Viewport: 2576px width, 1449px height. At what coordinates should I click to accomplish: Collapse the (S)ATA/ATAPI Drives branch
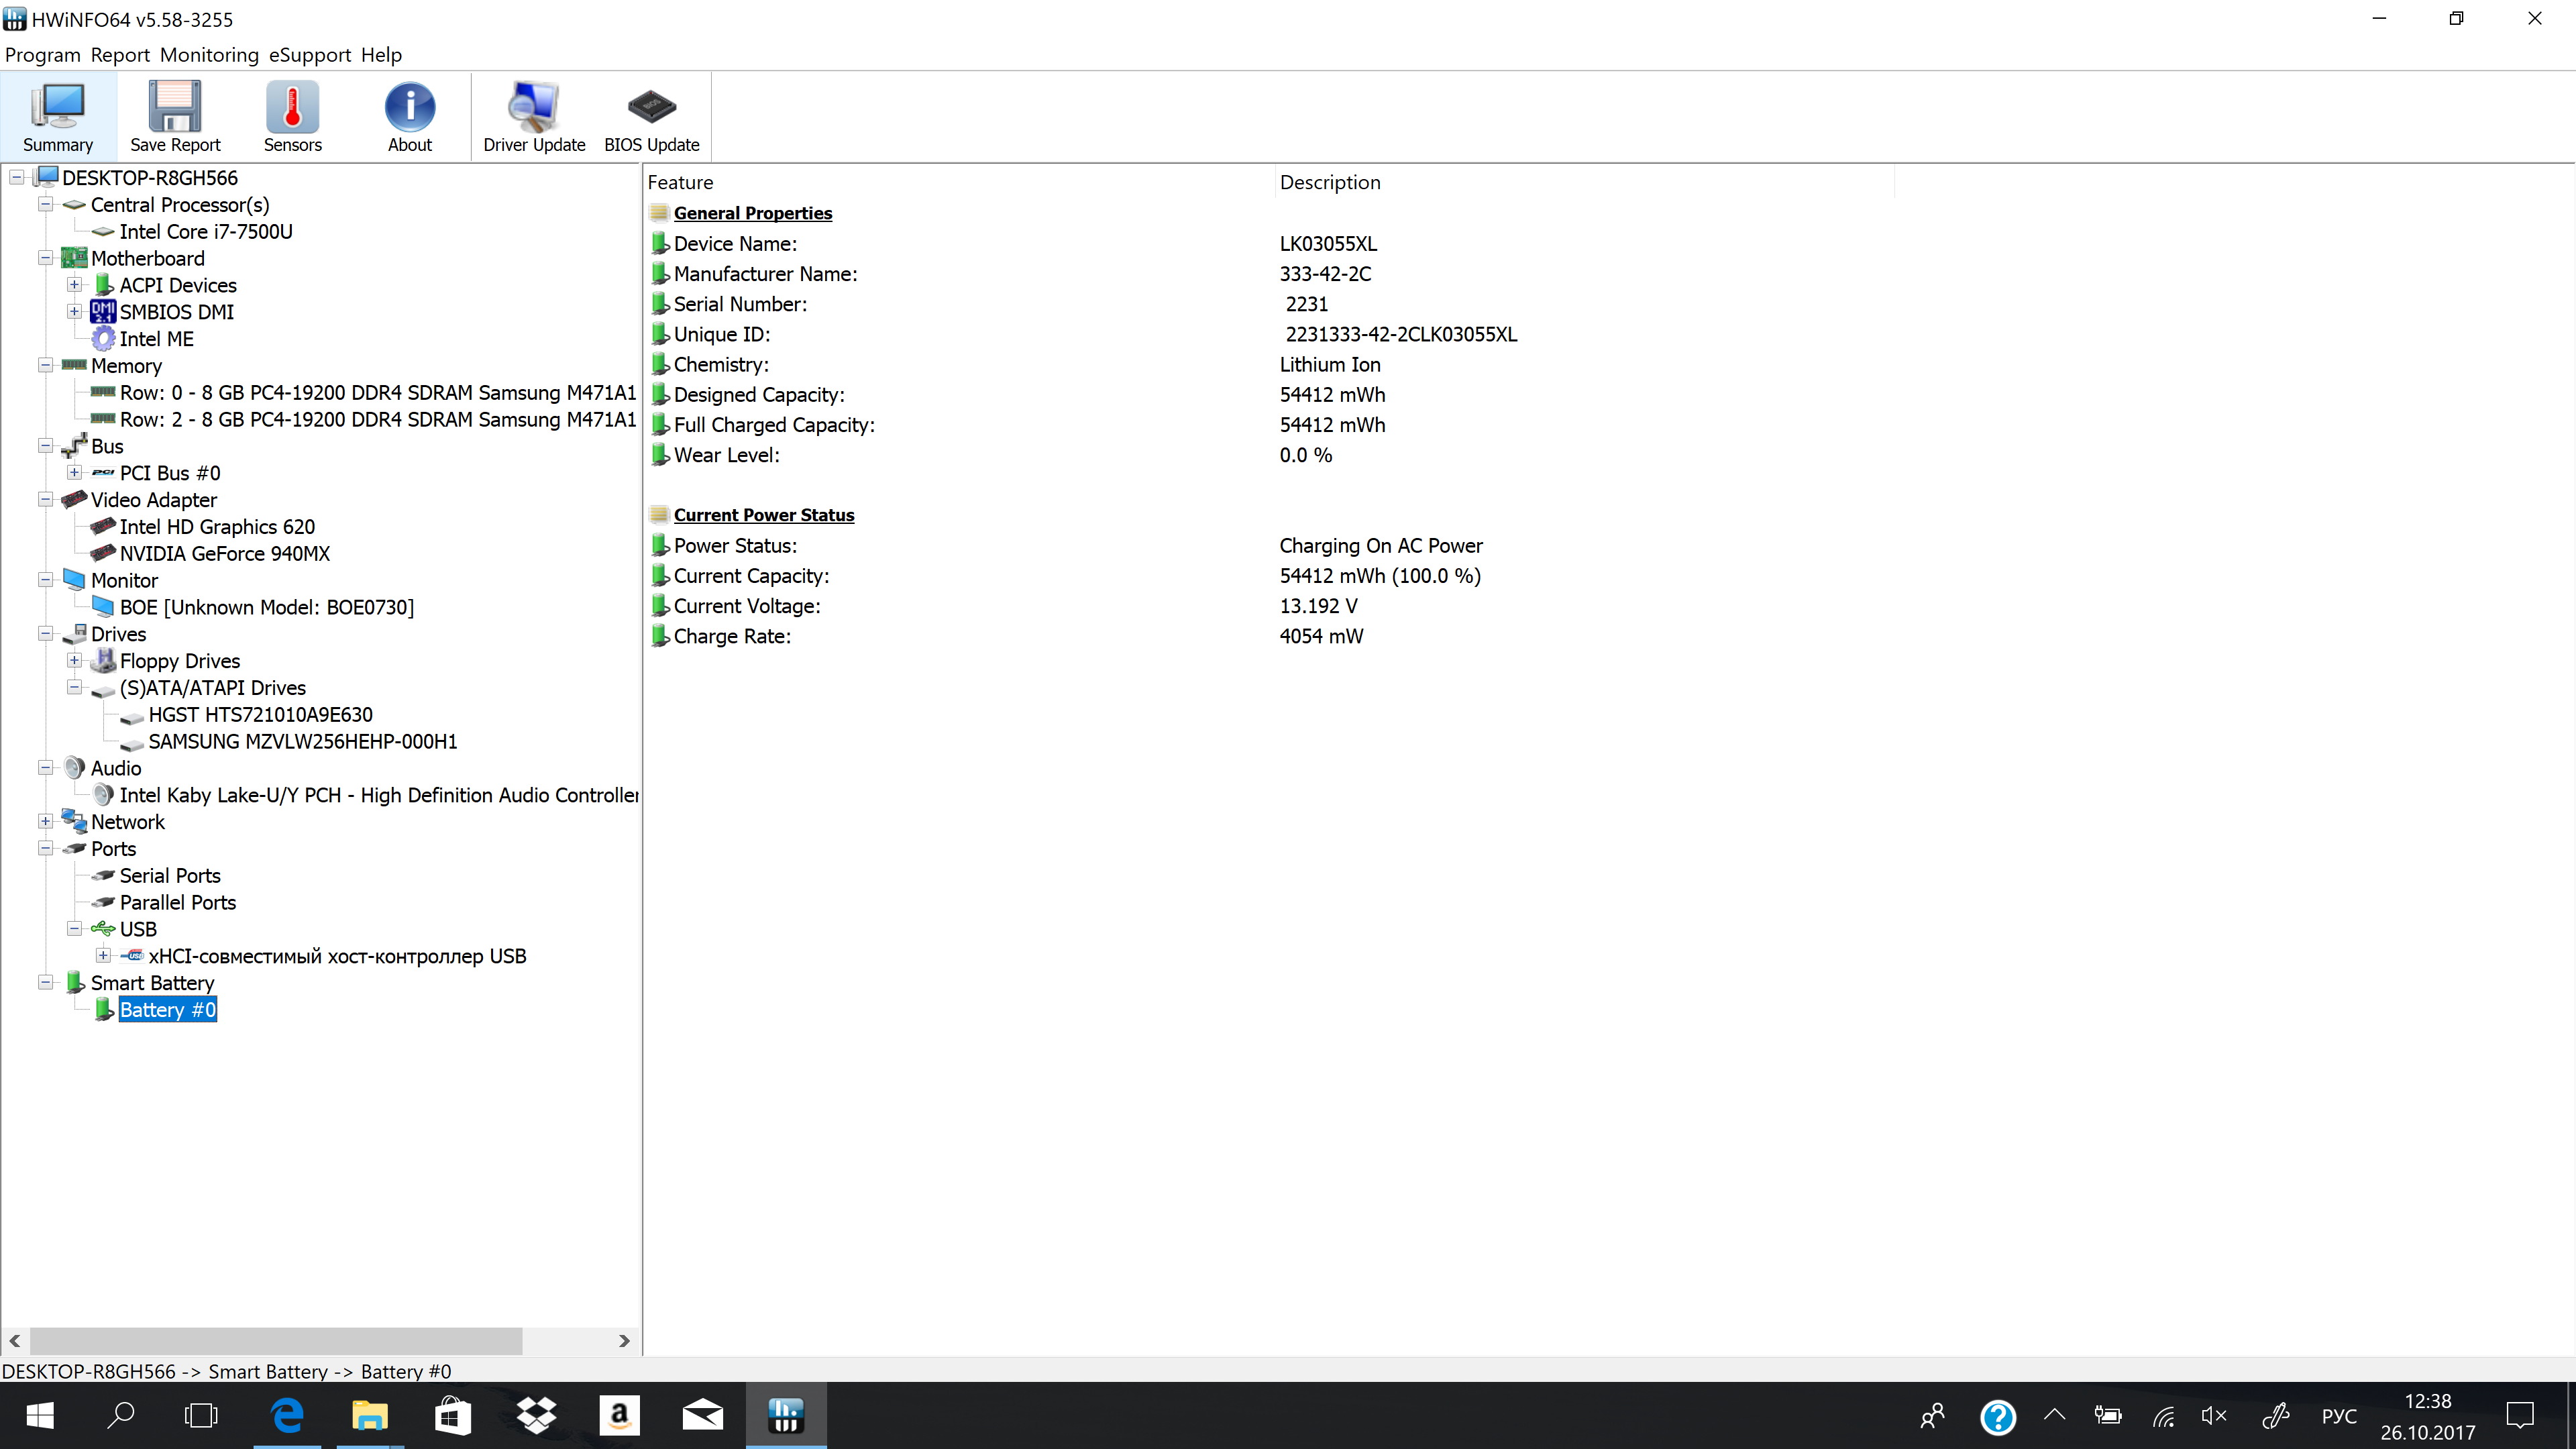click(x=74, y=687)
